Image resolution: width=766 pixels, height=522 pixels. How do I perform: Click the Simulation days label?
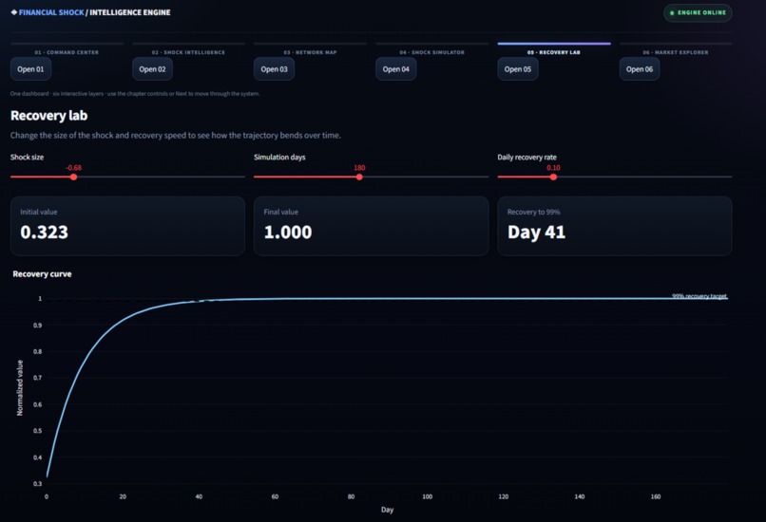coord(279,158)
